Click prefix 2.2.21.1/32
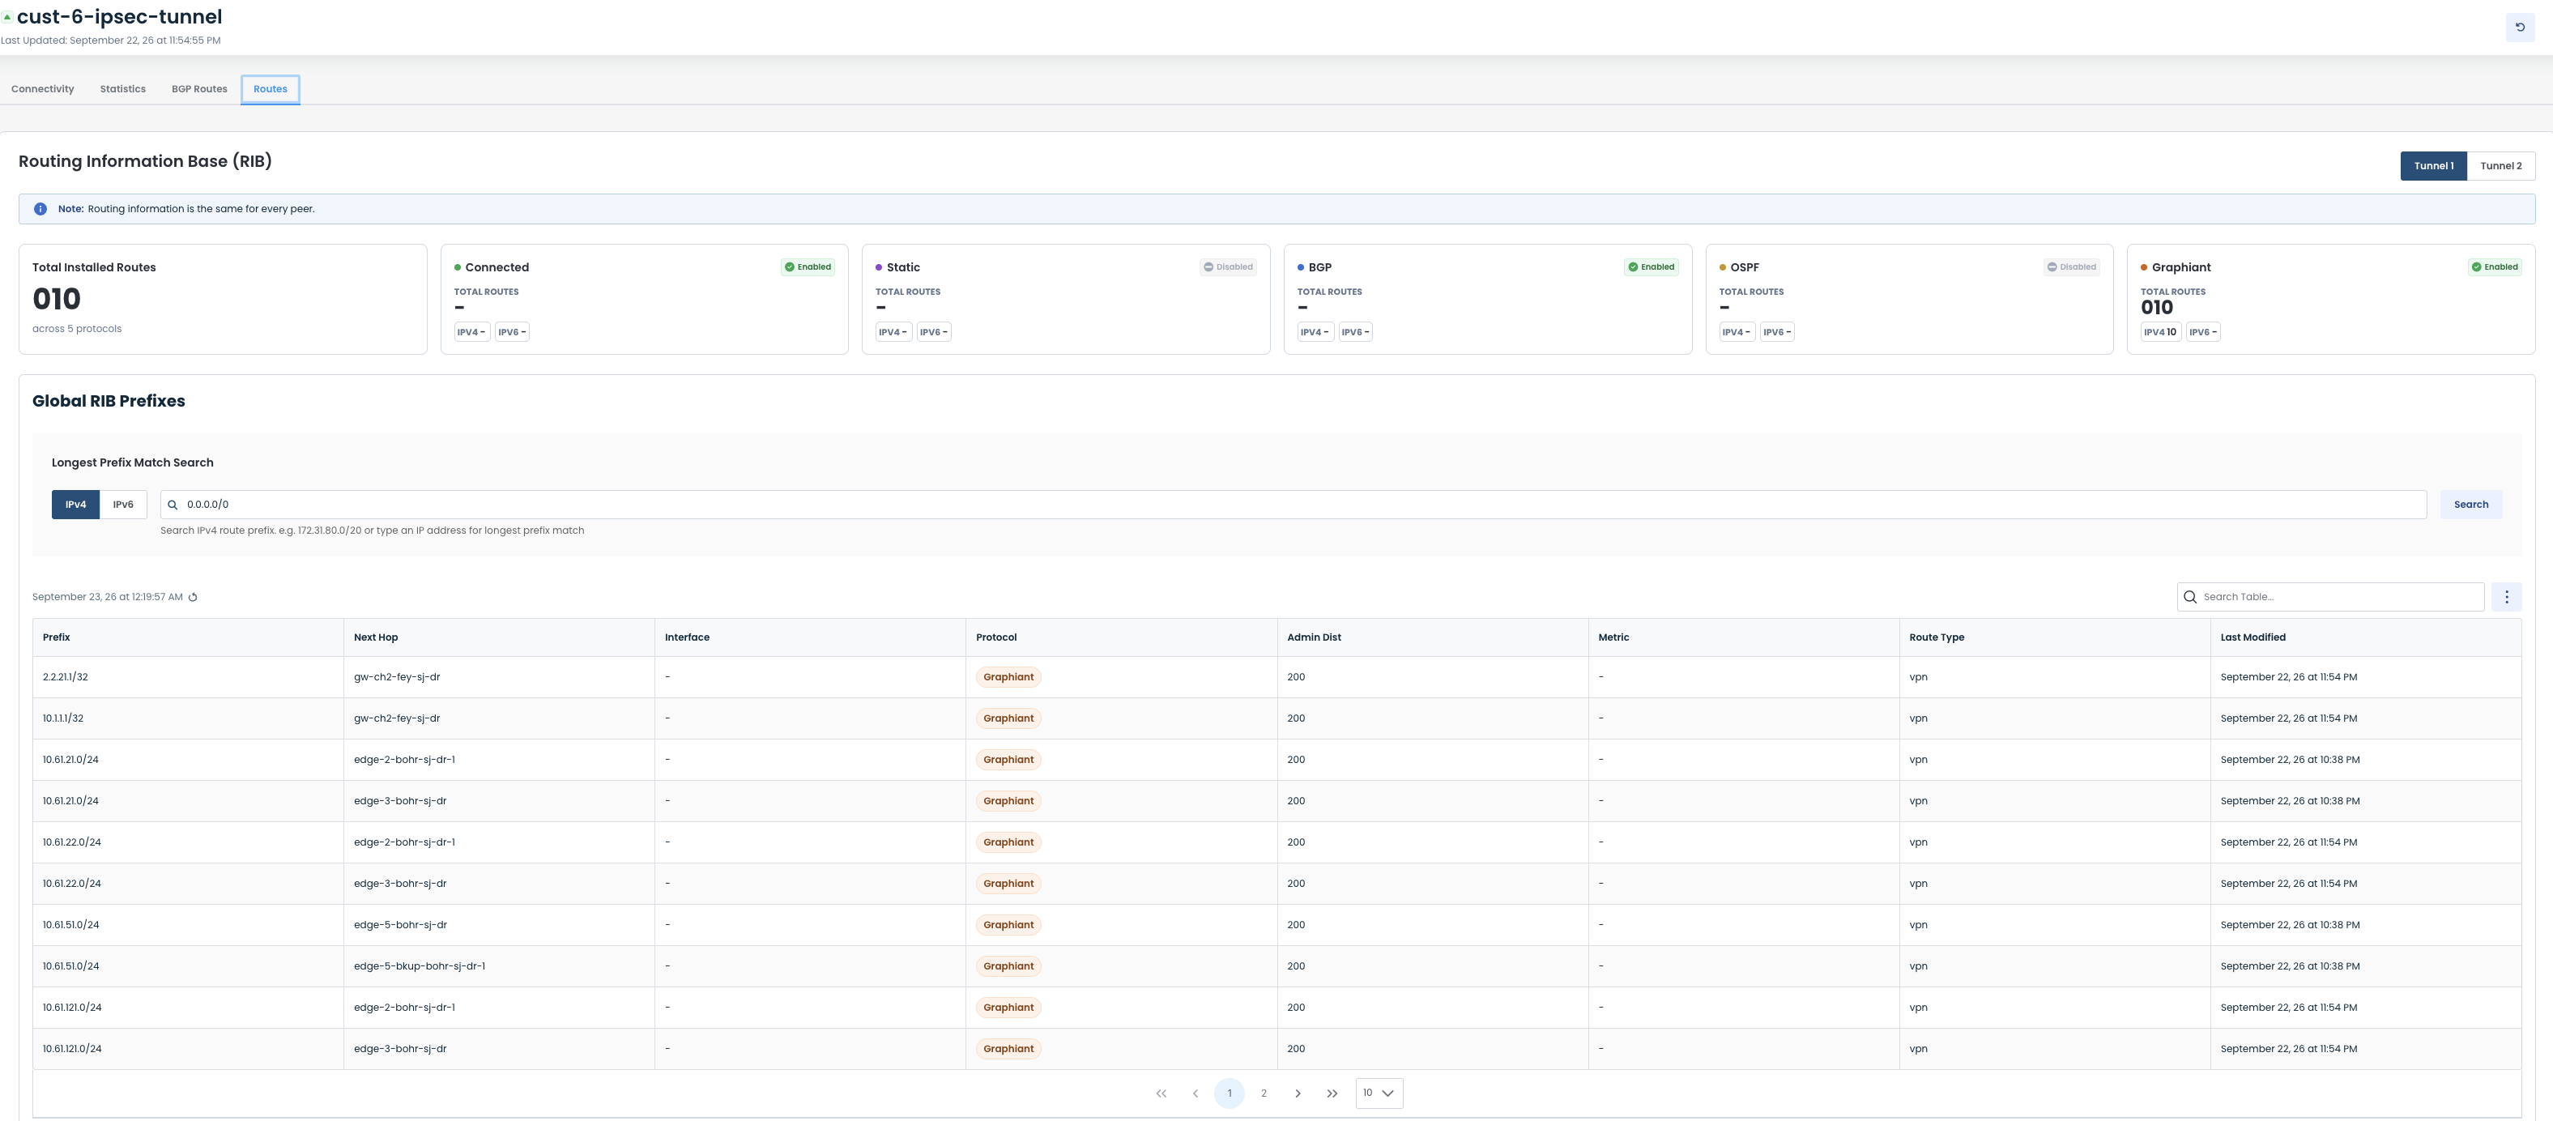The height and width of the screenshot is (1121, 2553). (66, 677)
